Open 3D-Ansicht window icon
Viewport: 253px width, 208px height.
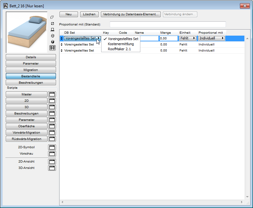(x=52, y=168)
